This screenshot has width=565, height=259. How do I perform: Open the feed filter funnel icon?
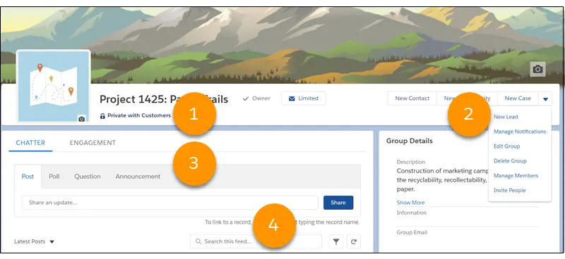336,242
